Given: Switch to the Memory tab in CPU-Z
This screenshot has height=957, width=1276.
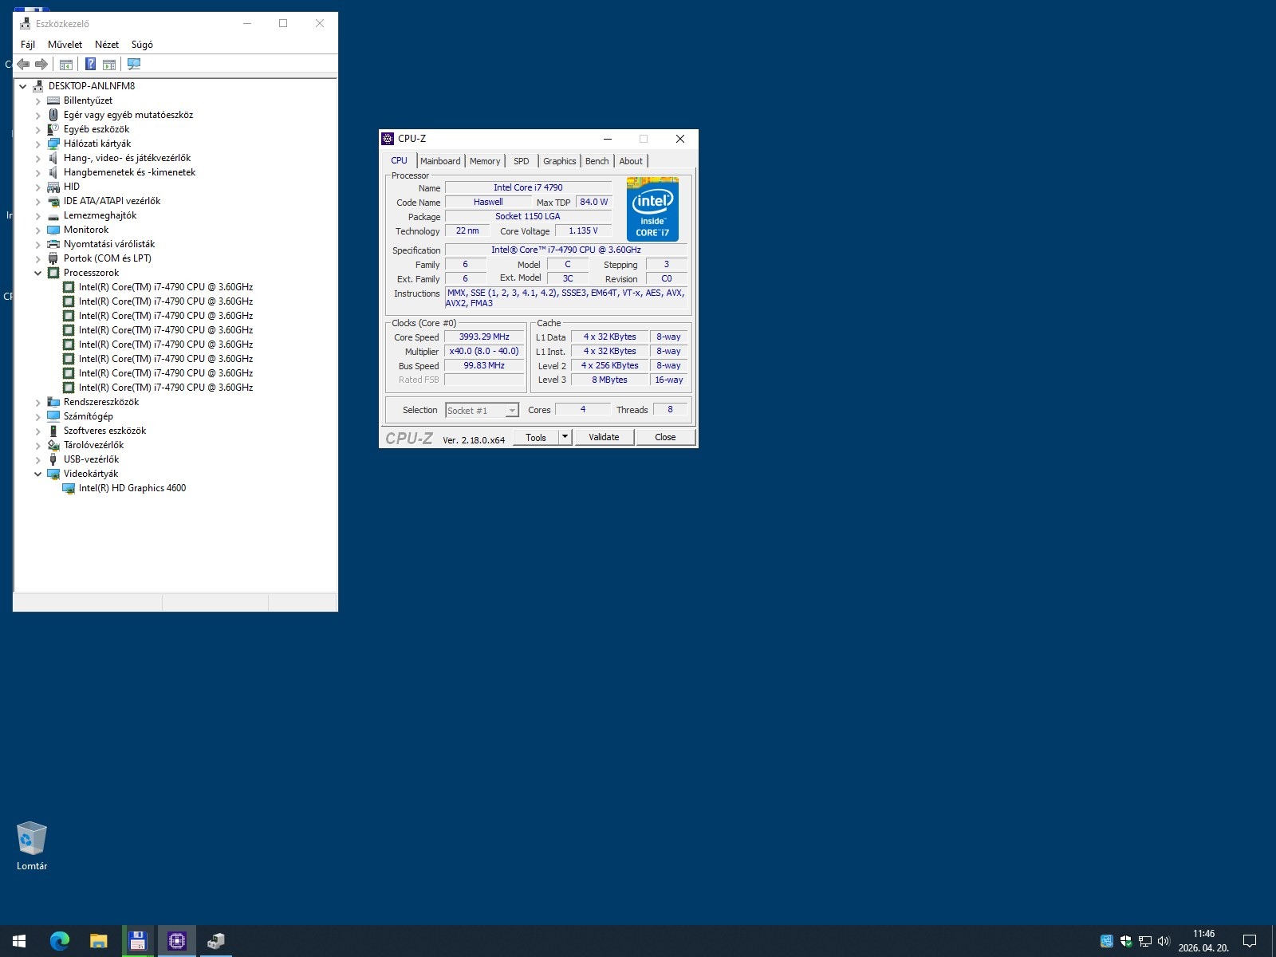Looking at the screenshot, I should 485,161.
